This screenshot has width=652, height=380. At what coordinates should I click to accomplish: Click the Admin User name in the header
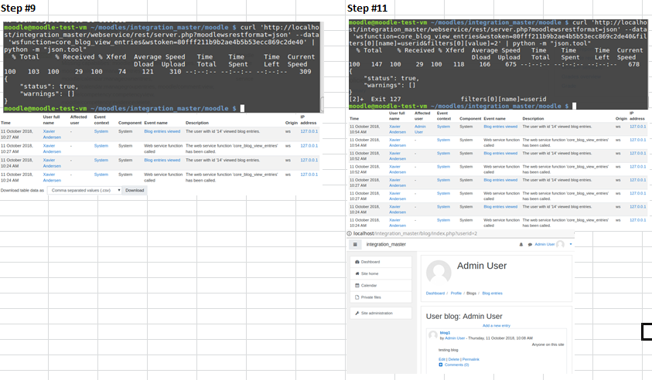point(544,245)
